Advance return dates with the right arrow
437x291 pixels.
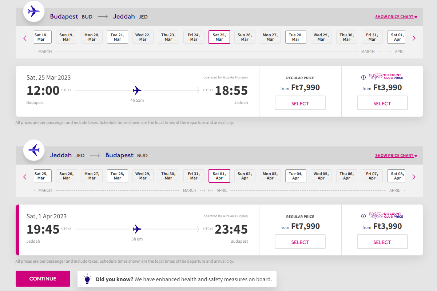point(414,177)
